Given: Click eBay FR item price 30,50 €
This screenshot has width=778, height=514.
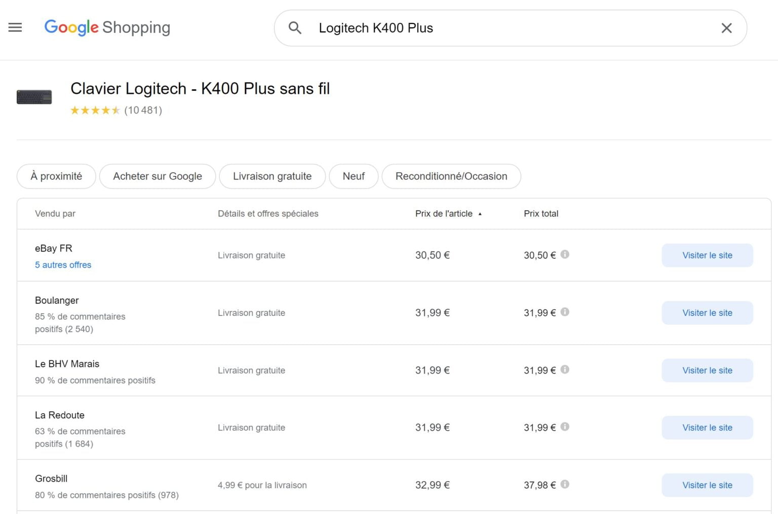Looking at the screenshot, I should (433, 255).
